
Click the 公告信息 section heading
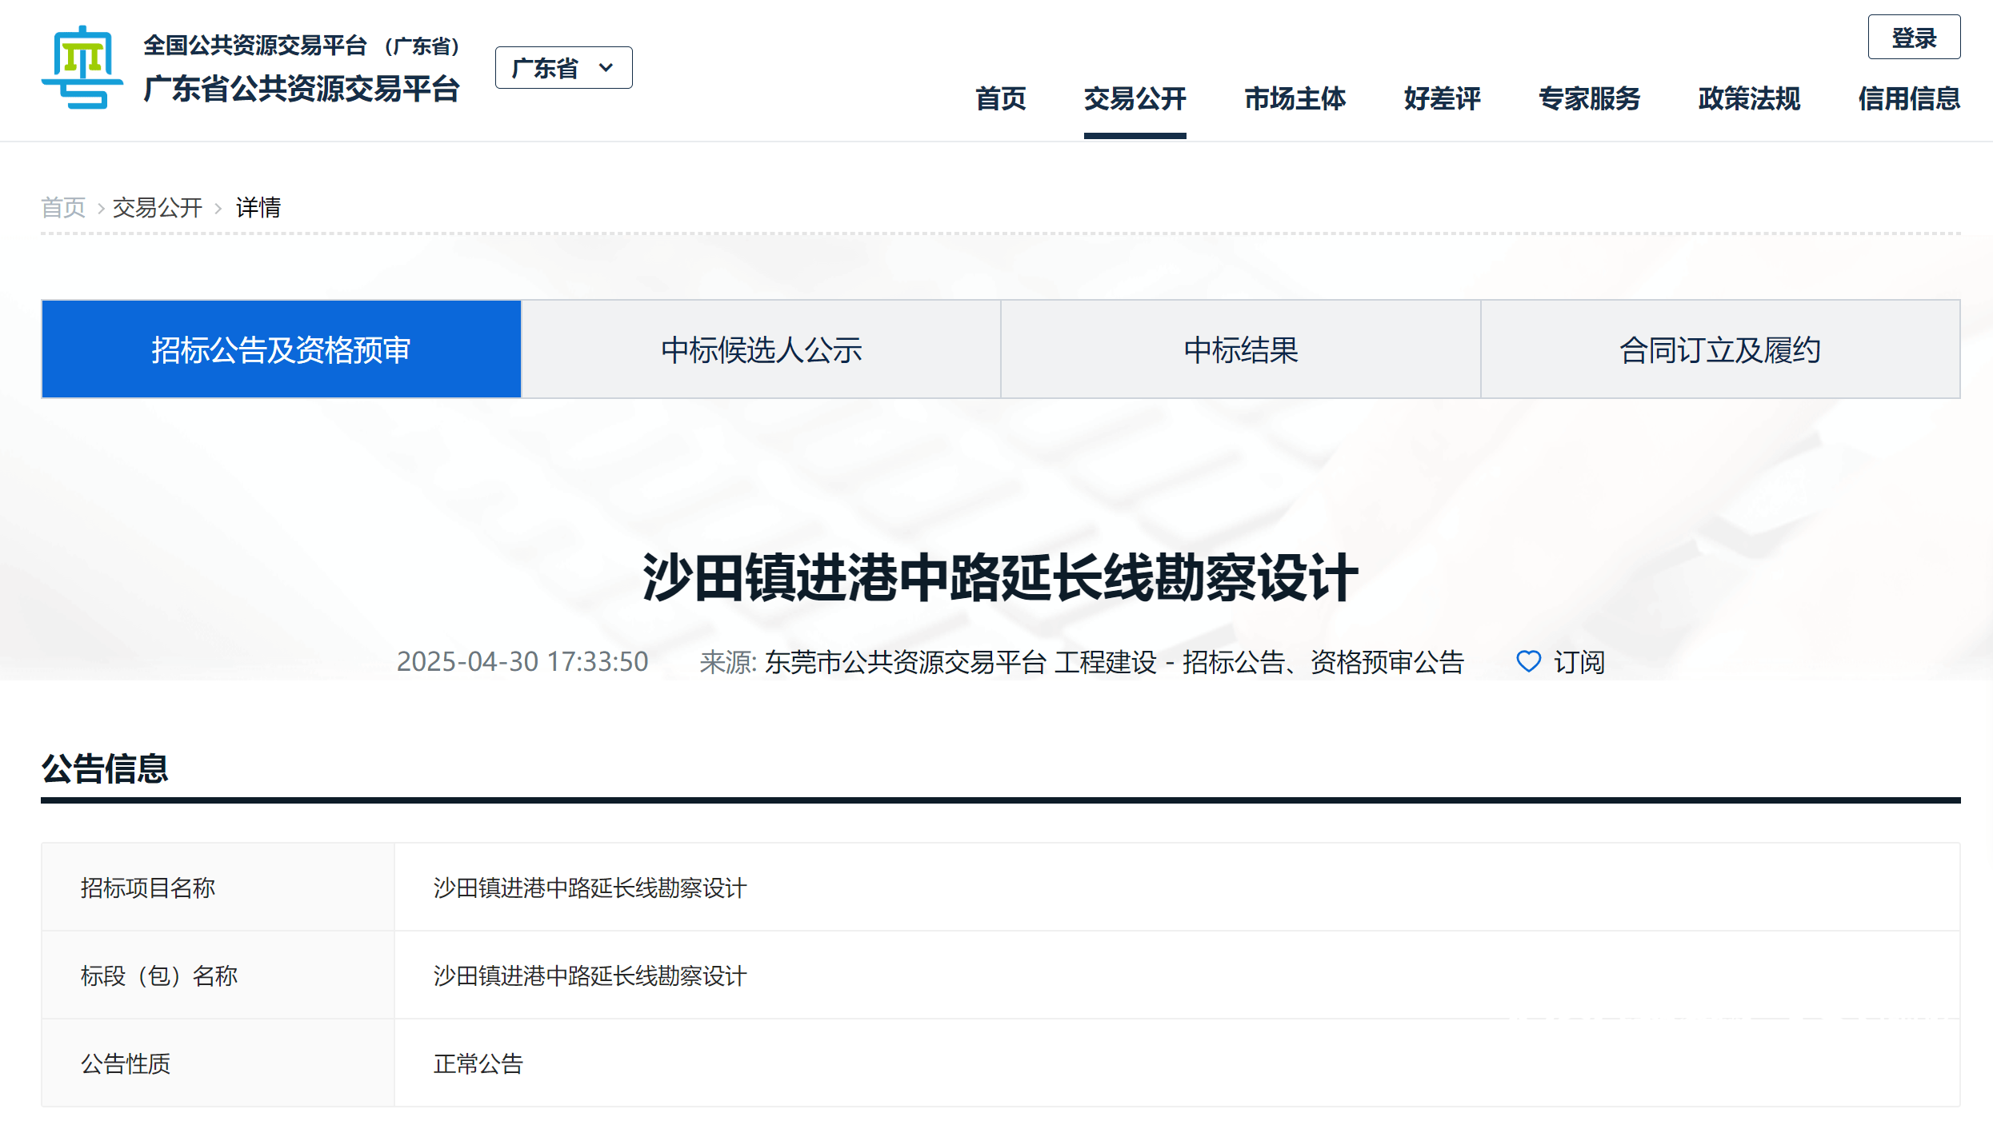click(x=105, y=768)
